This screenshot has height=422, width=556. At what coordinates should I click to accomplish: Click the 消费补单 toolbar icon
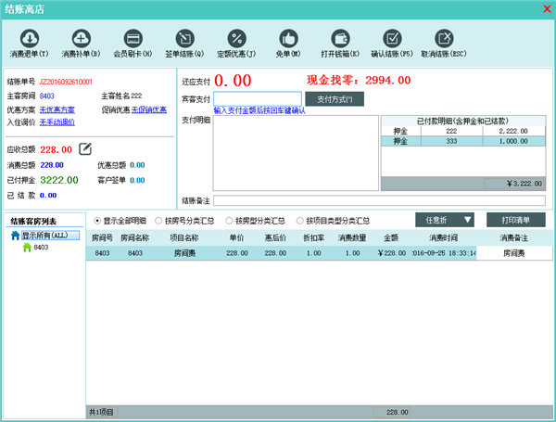81,39
